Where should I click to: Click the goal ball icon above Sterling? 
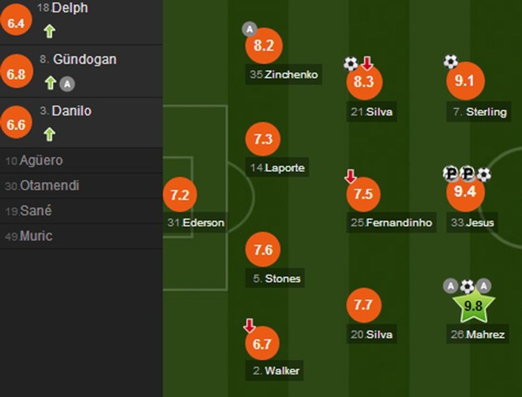point(451,62)
